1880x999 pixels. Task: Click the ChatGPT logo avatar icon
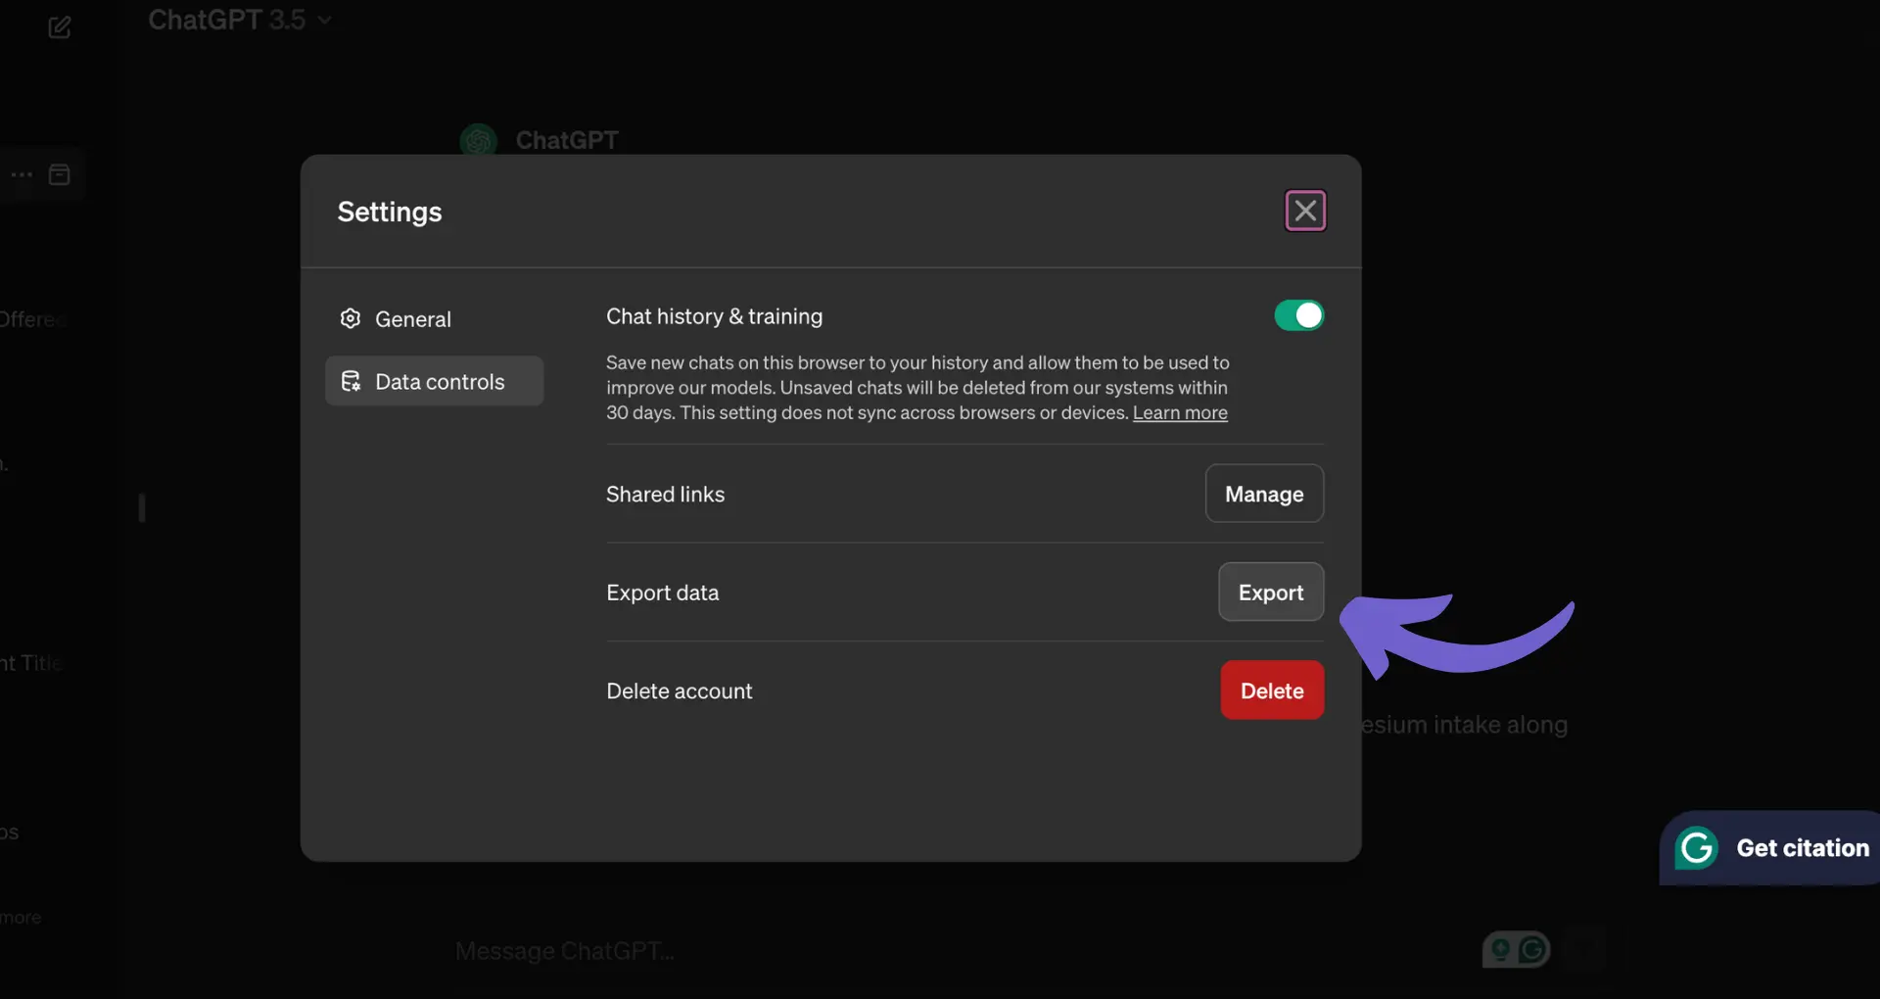479,141
